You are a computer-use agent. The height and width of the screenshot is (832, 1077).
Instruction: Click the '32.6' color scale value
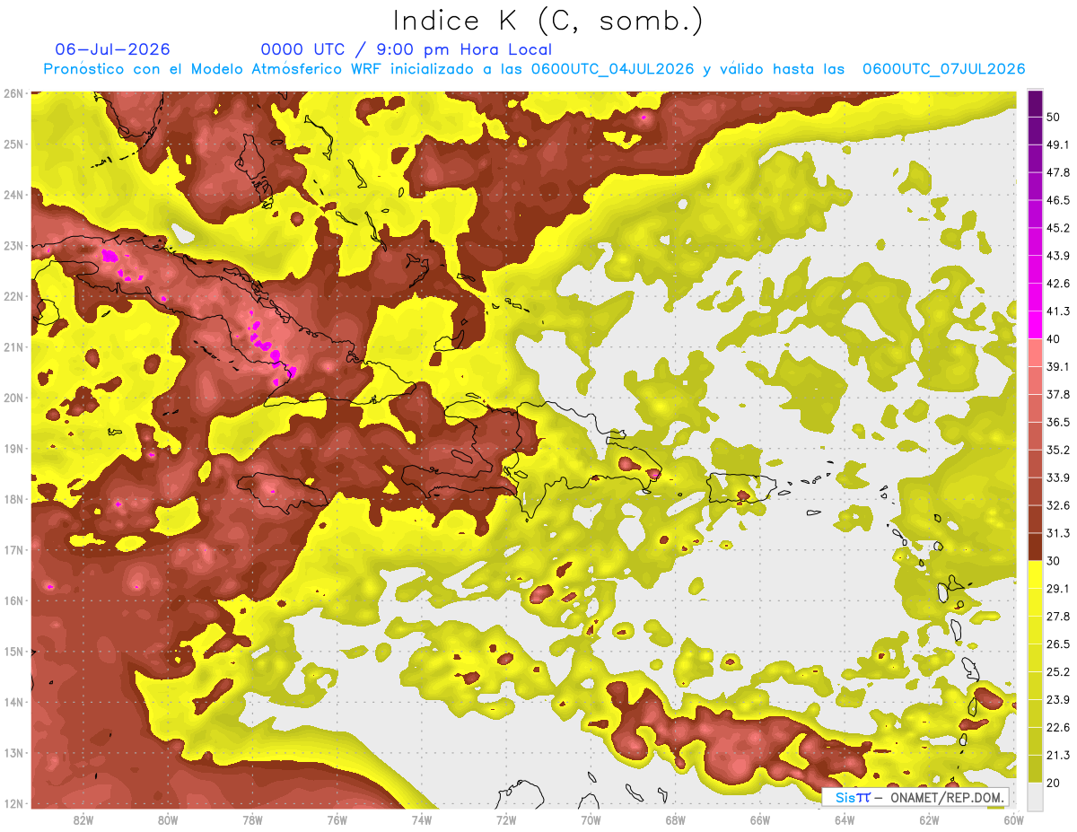(1058, 505)
